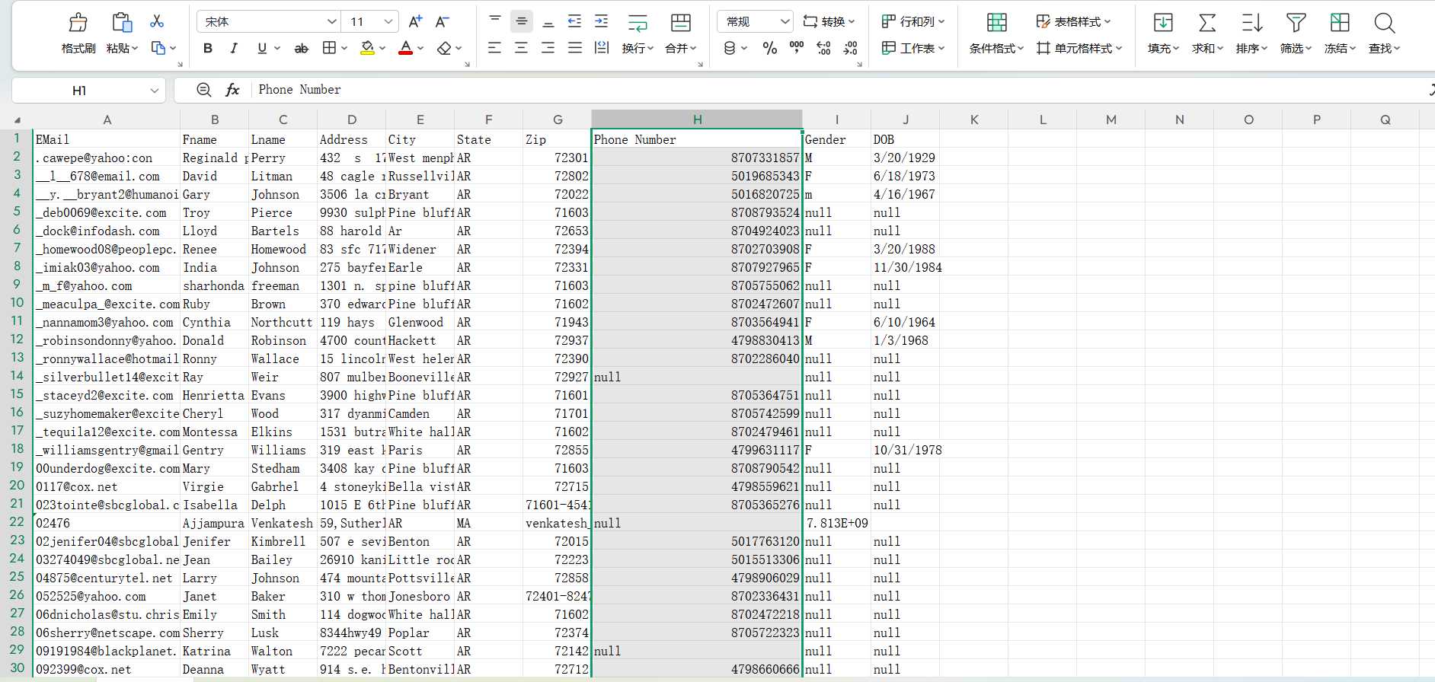
Task: Expand the Name Box dropdown arrow
Action: 155,91
